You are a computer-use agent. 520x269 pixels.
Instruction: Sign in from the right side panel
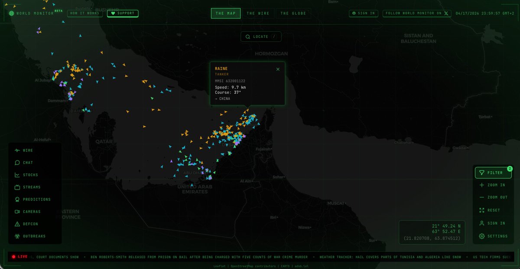(x=493, y=223)
